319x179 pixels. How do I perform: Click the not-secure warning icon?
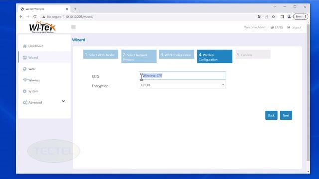tap(43, 17)
